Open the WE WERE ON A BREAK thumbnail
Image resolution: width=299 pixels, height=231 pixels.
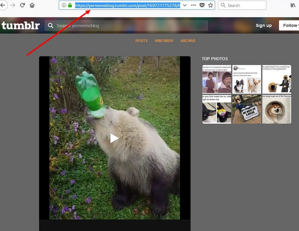click(x=247, y=109)
